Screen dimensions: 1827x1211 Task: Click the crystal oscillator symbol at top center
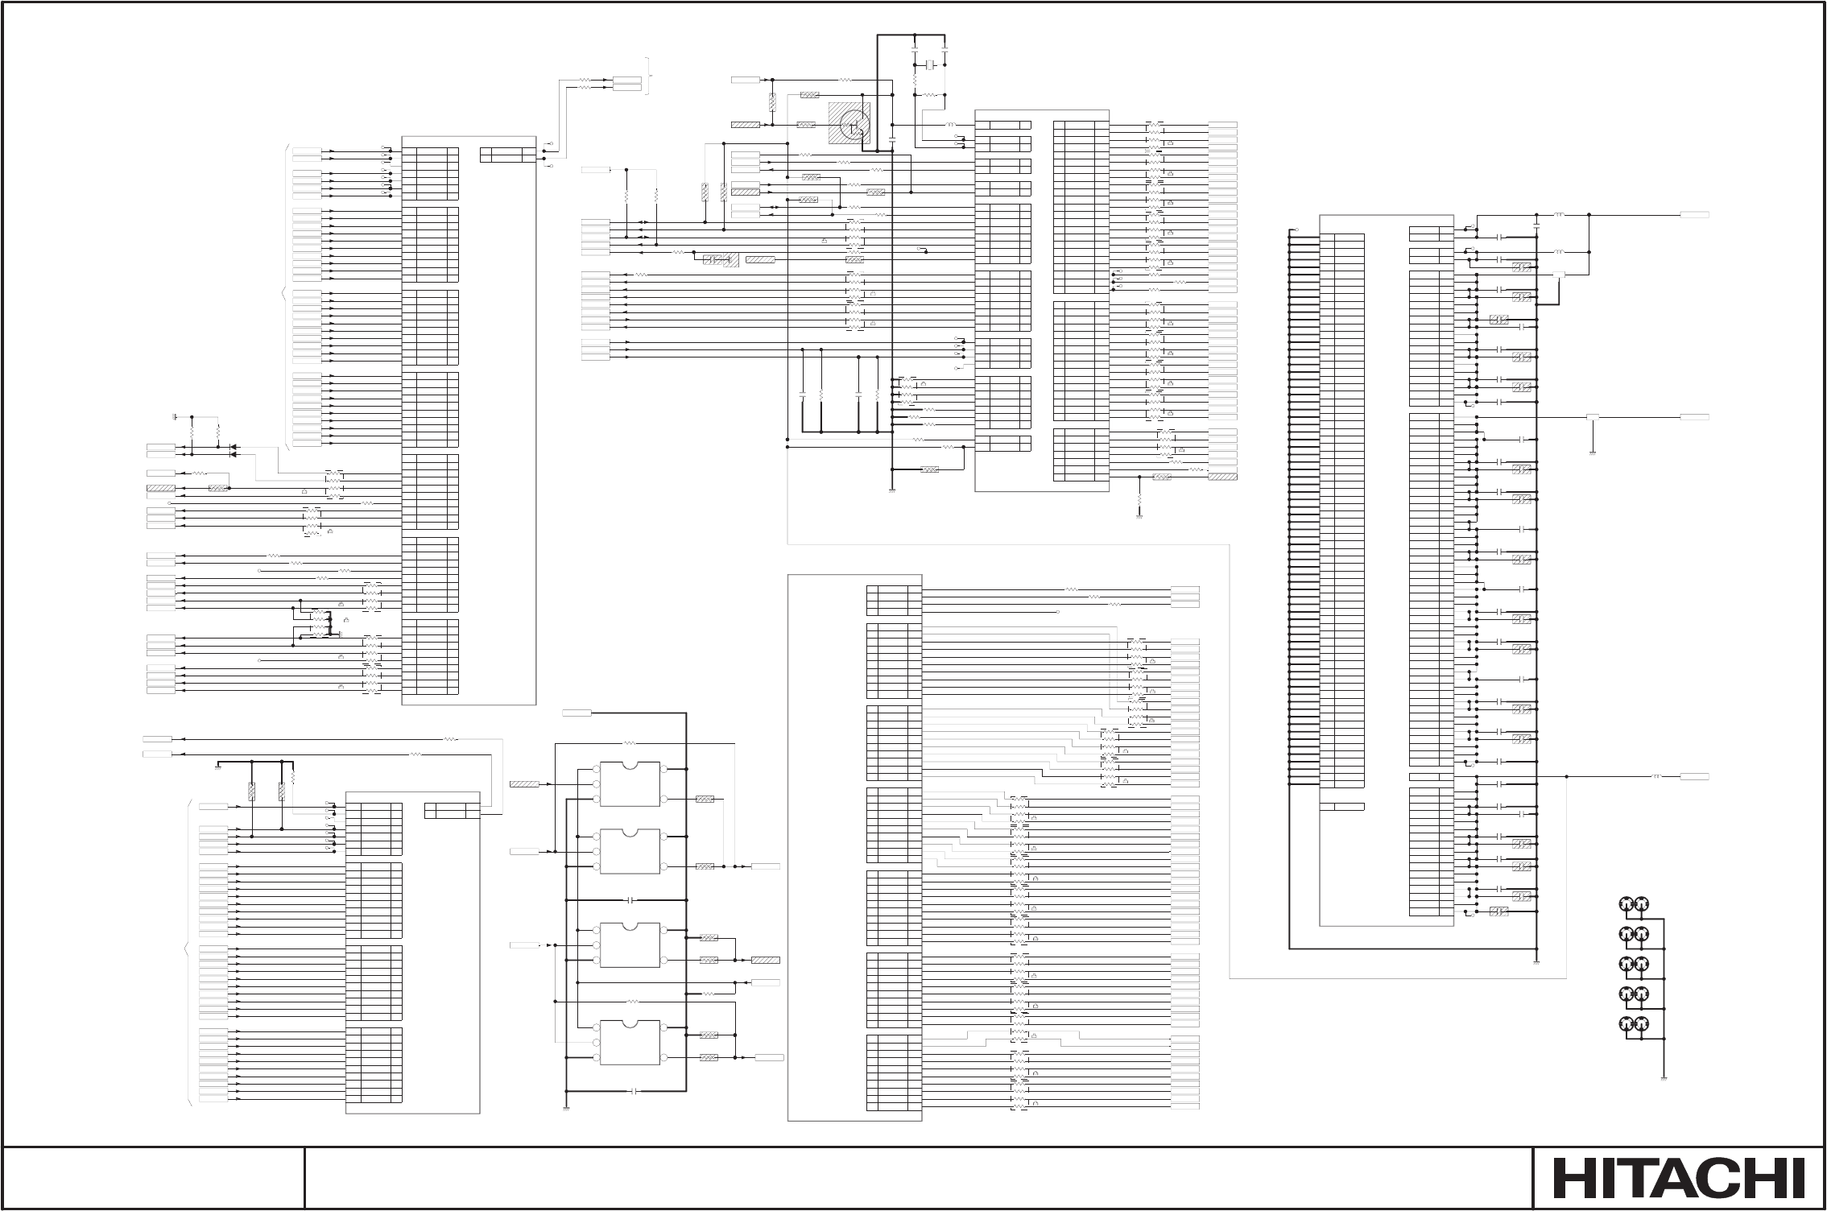click(930, 64)
